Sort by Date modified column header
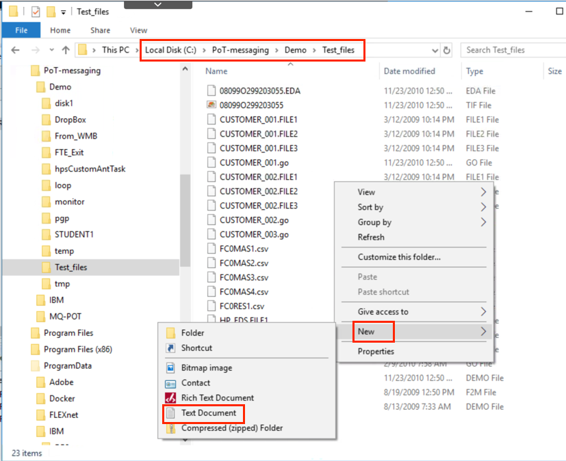The width and height of the screenshot is (566, 461). 409,71
